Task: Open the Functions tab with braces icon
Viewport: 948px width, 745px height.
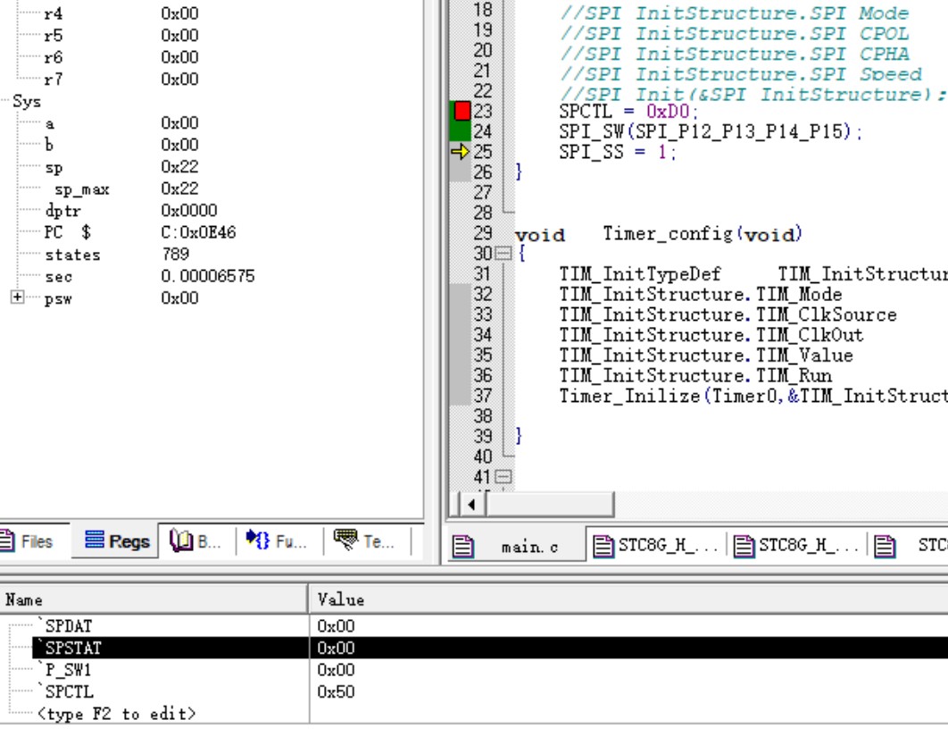Action: tap(277, 541)
